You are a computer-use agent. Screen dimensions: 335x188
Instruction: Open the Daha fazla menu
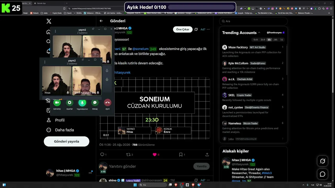pos(60,130)
